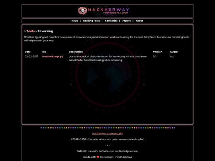Click the Date column header
Image resolution: width=215 pixels, height=161 pixels.
[28, 52]
